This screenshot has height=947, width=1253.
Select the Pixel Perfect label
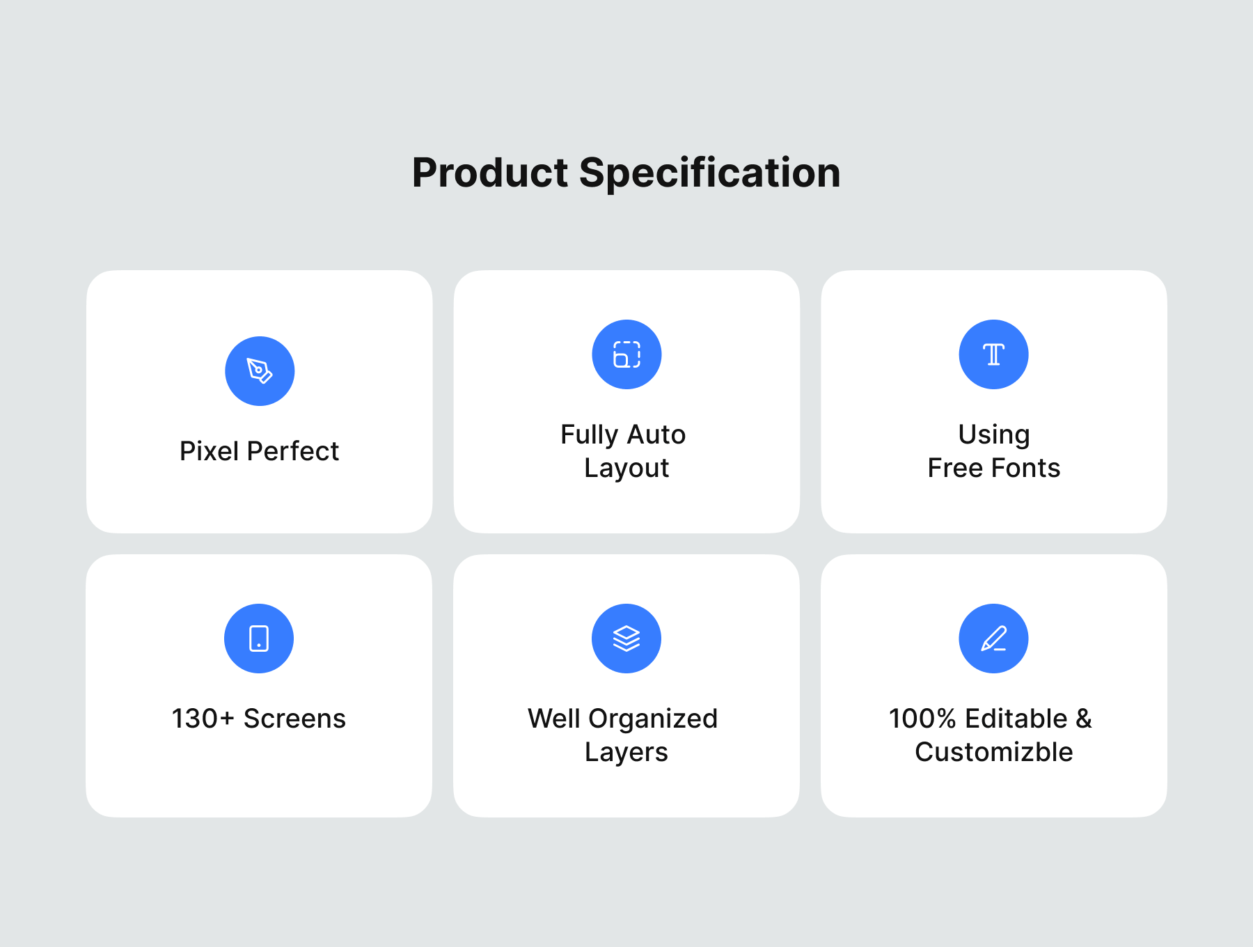(259, 451)
